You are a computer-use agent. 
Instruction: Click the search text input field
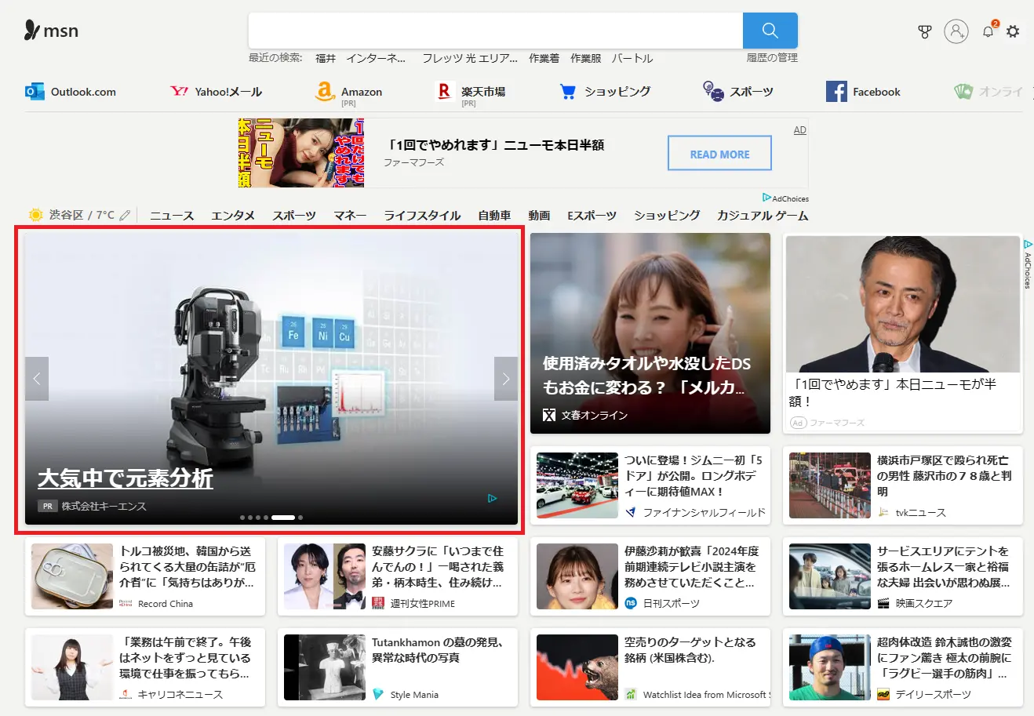[496, 31]
